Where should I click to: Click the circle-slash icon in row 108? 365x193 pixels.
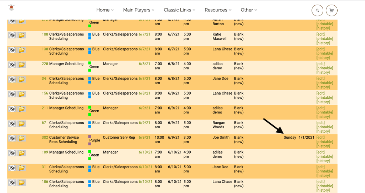12,35
